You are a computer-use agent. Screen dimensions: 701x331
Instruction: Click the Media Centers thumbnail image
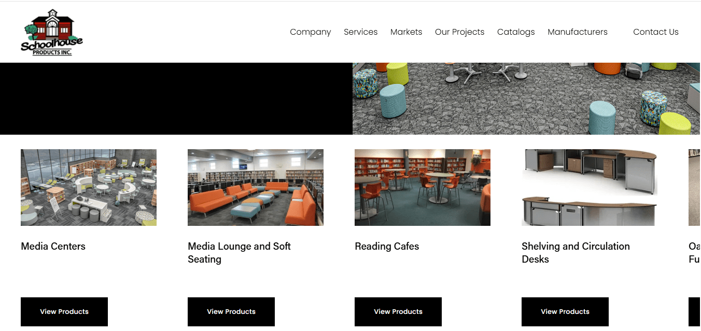coord(89,188)
